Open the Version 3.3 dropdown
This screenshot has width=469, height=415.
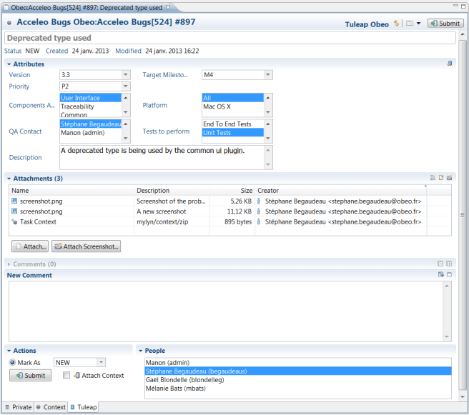[126, 74]
